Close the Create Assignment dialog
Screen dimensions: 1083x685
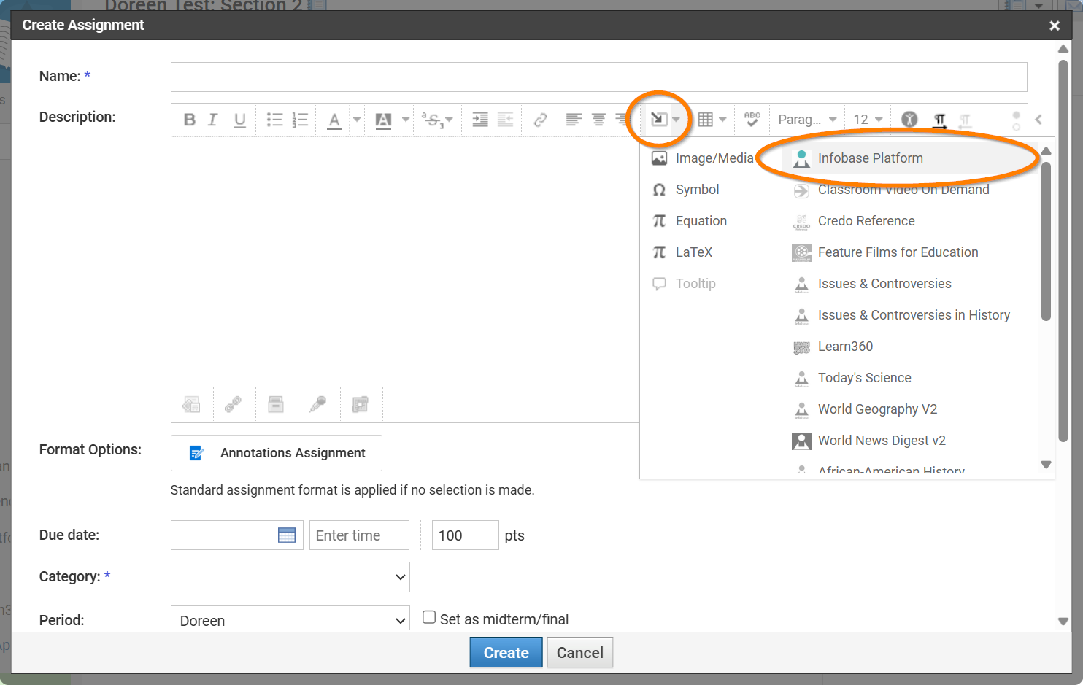[1055, 26]
